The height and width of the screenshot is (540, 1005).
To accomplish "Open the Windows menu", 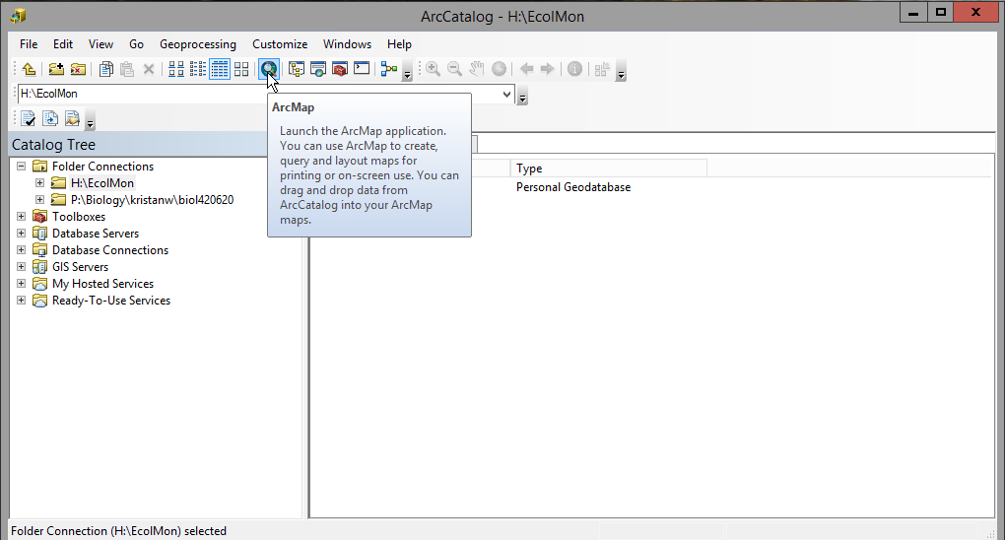I will click(x=347, y=44).
